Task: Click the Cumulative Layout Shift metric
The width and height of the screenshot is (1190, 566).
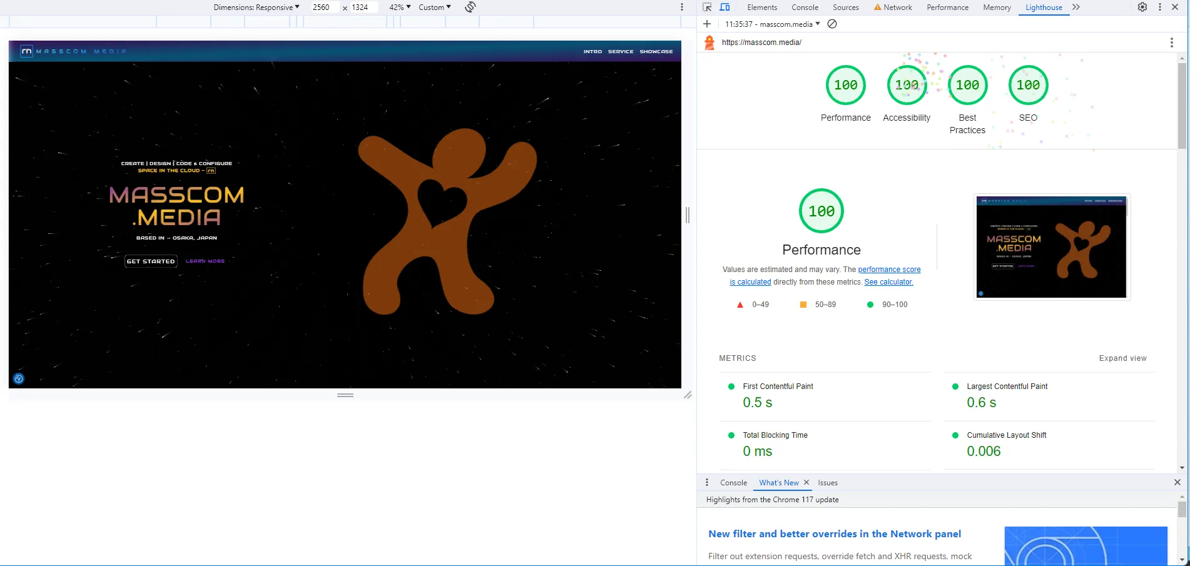Action: pos(1049,445)
